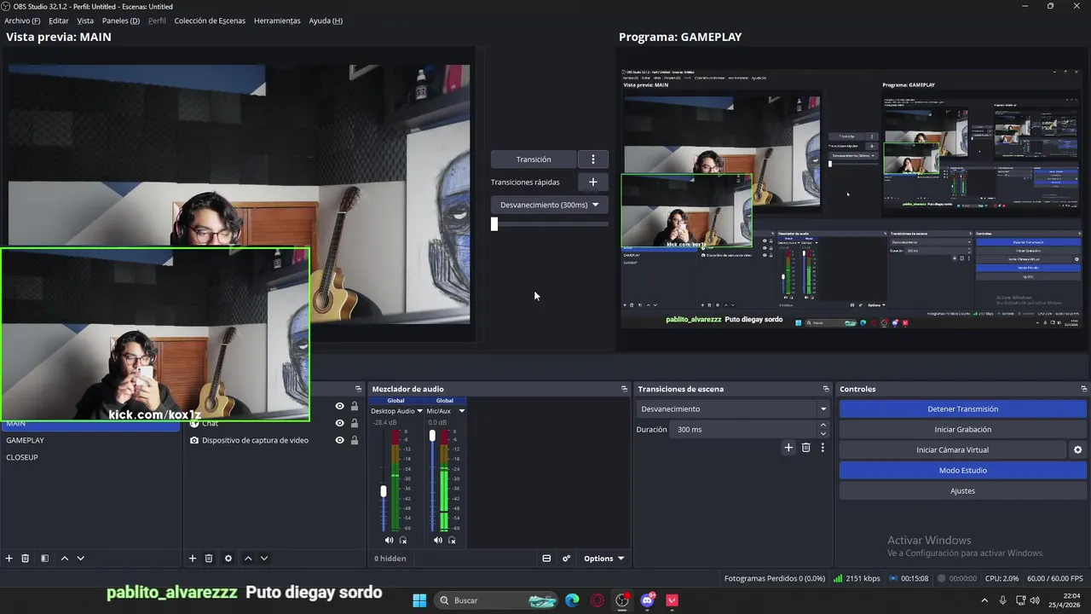This screenshot has width=1091, height=614.
Task: Move source up with arrow icon
Action: pos(248,559)
